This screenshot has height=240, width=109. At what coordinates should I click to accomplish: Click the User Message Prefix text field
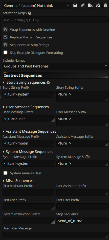point(29,119)
